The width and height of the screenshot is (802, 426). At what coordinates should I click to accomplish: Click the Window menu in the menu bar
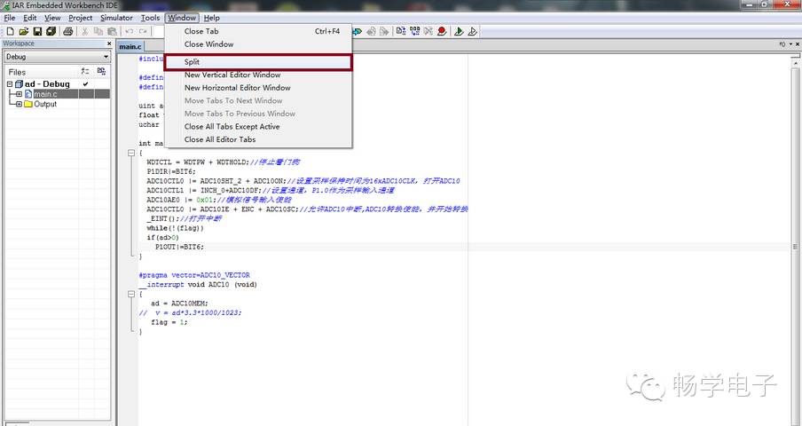[182, 18]
